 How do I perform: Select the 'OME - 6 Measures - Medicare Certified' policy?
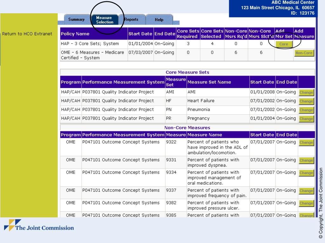tap(92, 55)
